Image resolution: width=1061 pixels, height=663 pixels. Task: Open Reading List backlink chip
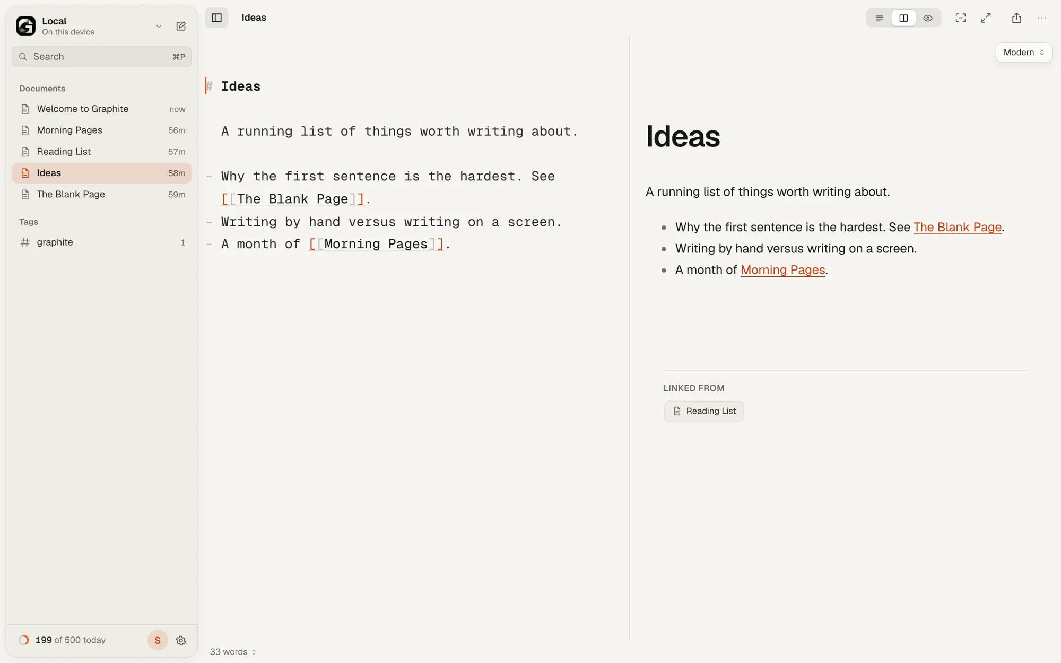[x=703, y=411]
